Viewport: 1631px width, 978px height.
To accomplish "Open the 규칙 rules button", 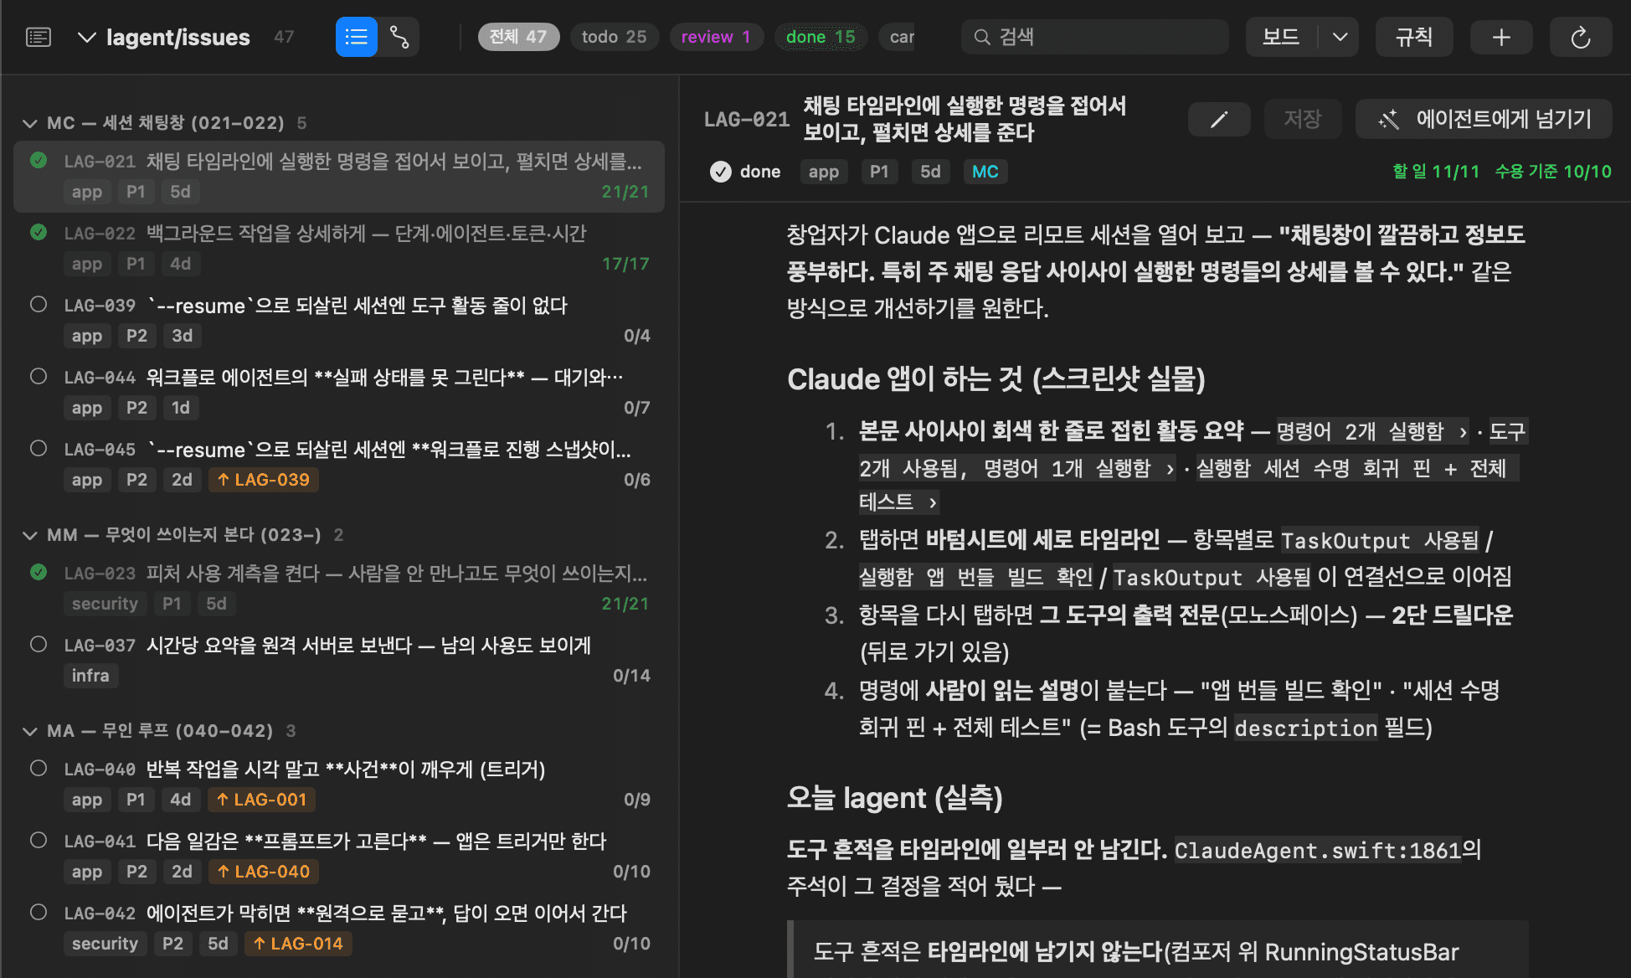I will pos(1414,37).
